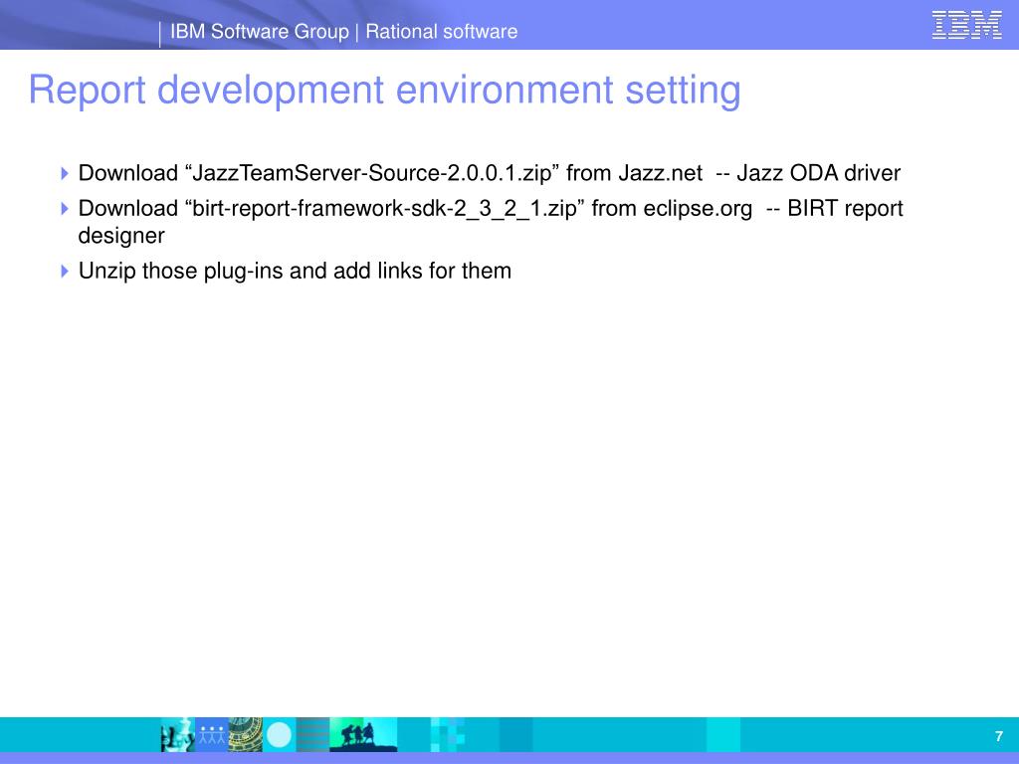Click the hikers silhouette image in footer

[x=363, y=735]
